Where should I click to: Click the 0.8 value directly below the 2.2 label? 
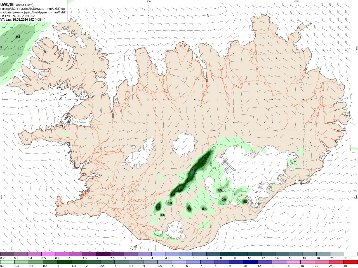click(x=162, y=215)
